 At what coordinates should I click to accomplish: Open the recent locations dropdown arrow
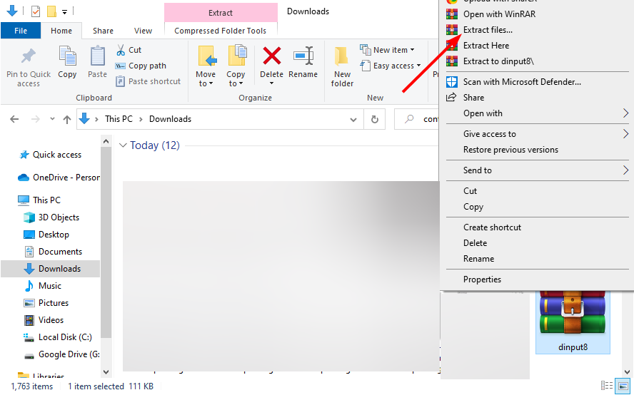pyautogui.click(x=52, y=119)
